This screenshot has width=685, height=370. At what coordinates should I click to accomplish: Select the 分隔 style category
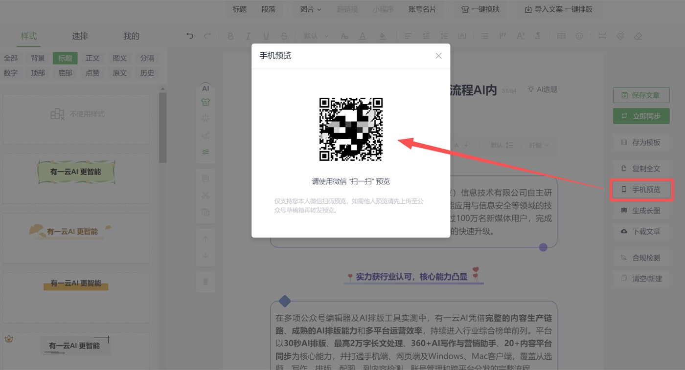[147, 58]
